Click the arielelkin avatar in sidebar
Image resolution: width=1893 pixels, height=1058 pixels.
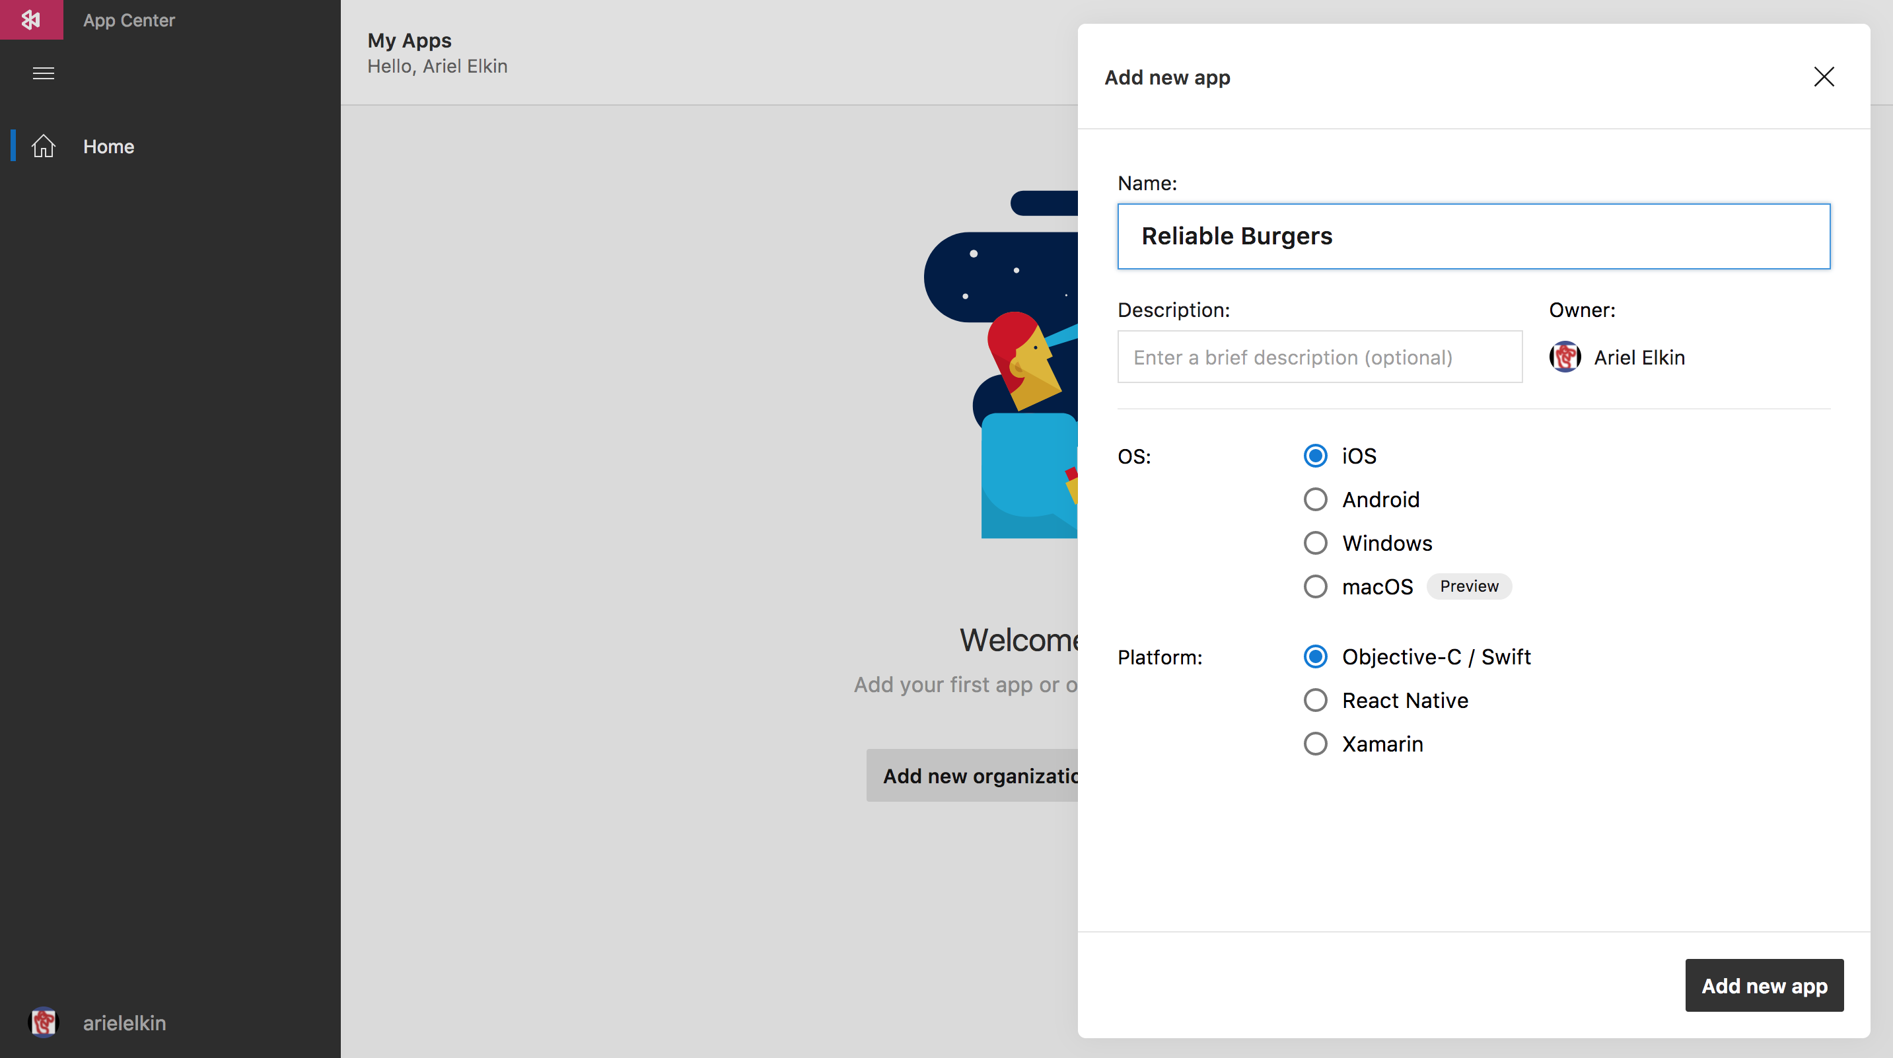pos(44,1022)
